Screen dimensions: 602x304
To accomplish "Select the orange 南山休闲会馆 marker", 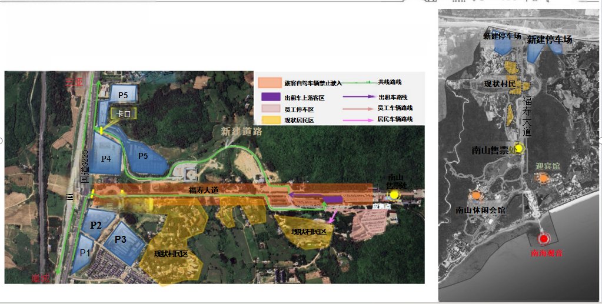I will pos(475,195).
